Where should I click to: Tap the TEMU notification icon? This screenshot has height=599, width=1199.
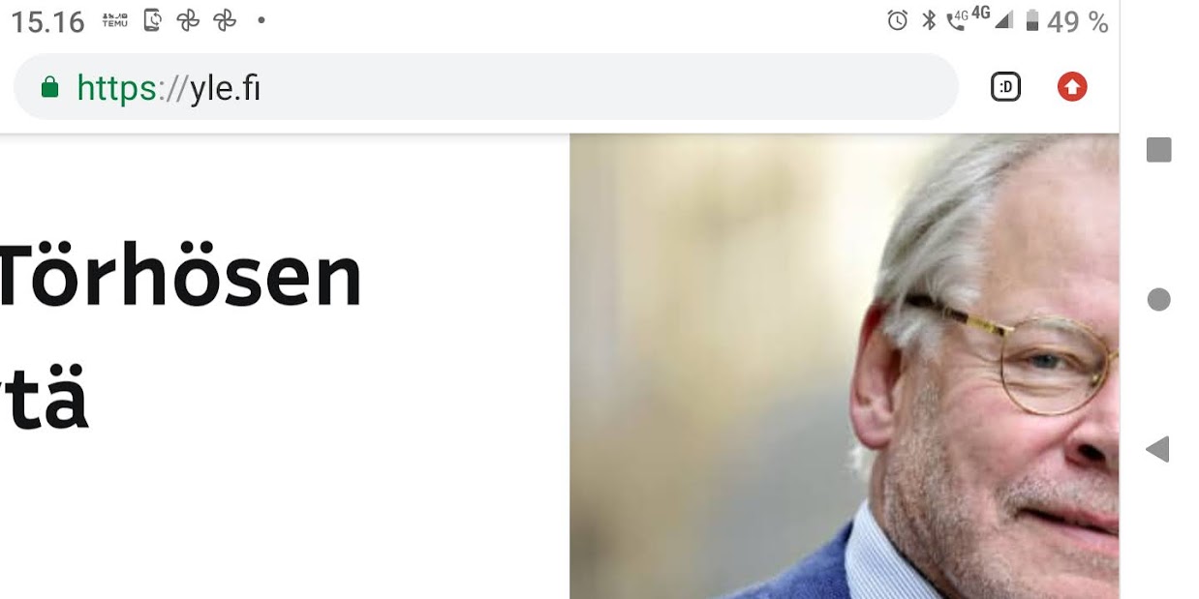(x=115, y=20)
